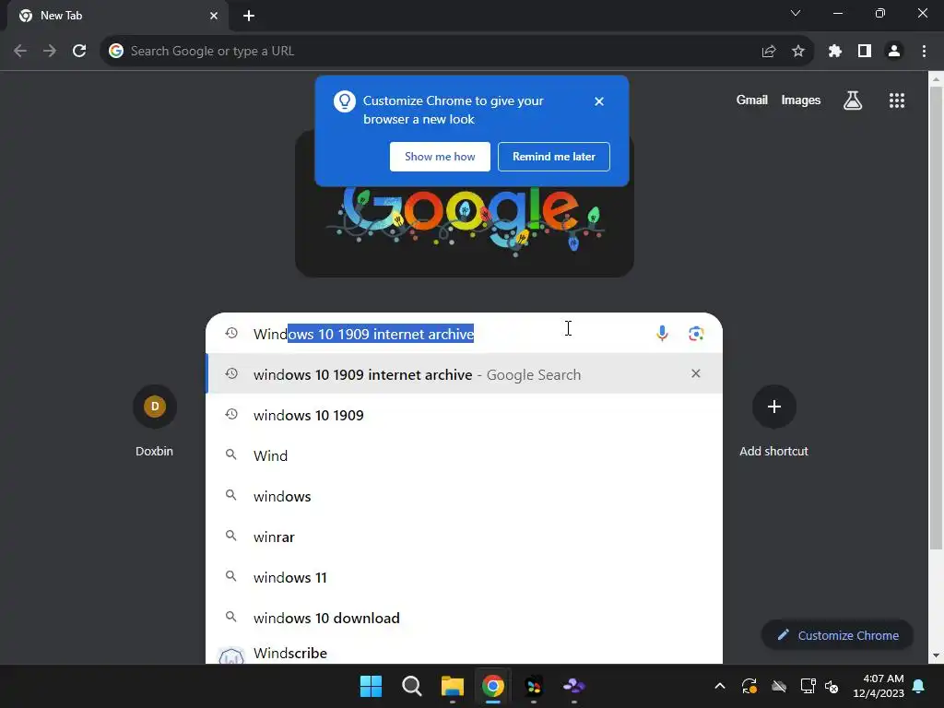Select the 'Wind' suggestion
This screenshot has width=944, height=708.
pyautogui.click(x=465, y=455)
